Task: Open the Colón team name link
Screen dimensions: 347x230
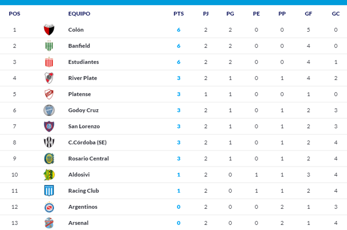Action: (76, 30)
